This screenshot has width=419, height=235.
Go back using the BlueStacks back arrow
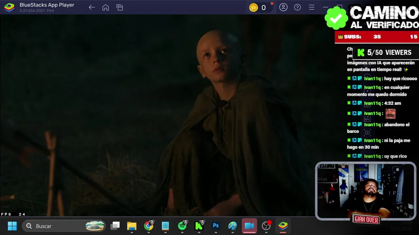click(x=92, y=8)
